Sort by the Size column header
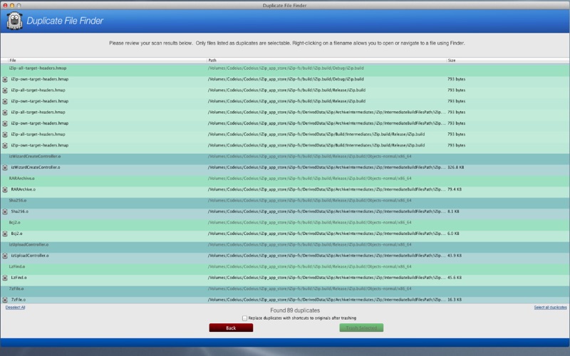 (x=508, y=61)
